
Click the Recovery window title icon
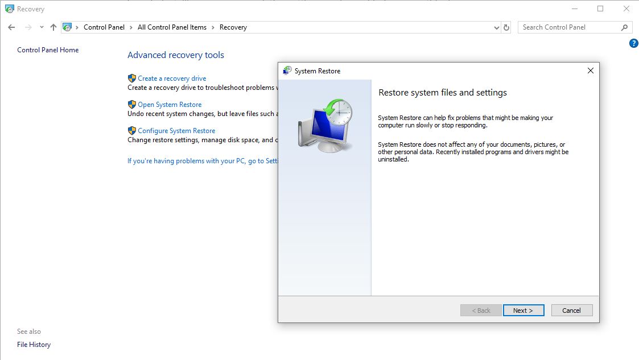click(9, 9)
